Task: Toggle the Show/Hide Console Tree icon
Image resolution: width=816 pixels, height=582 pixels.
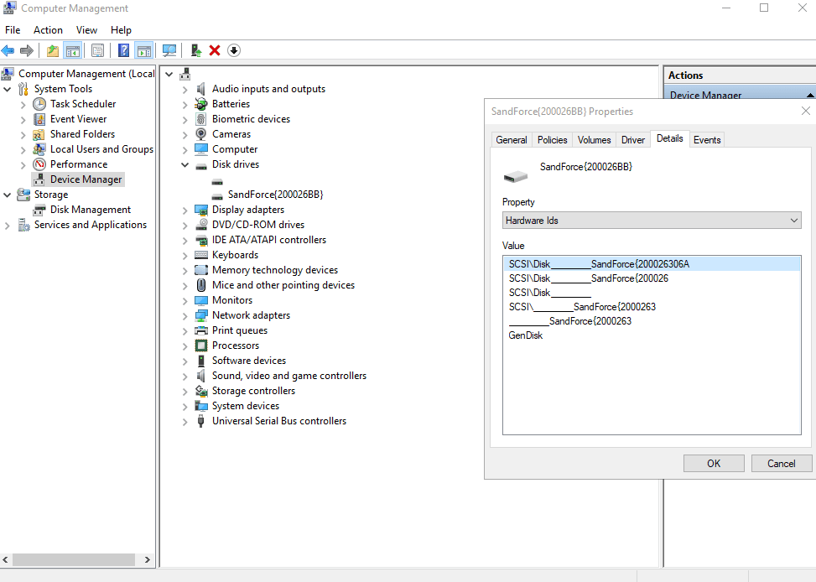Action: click(72, 50)
